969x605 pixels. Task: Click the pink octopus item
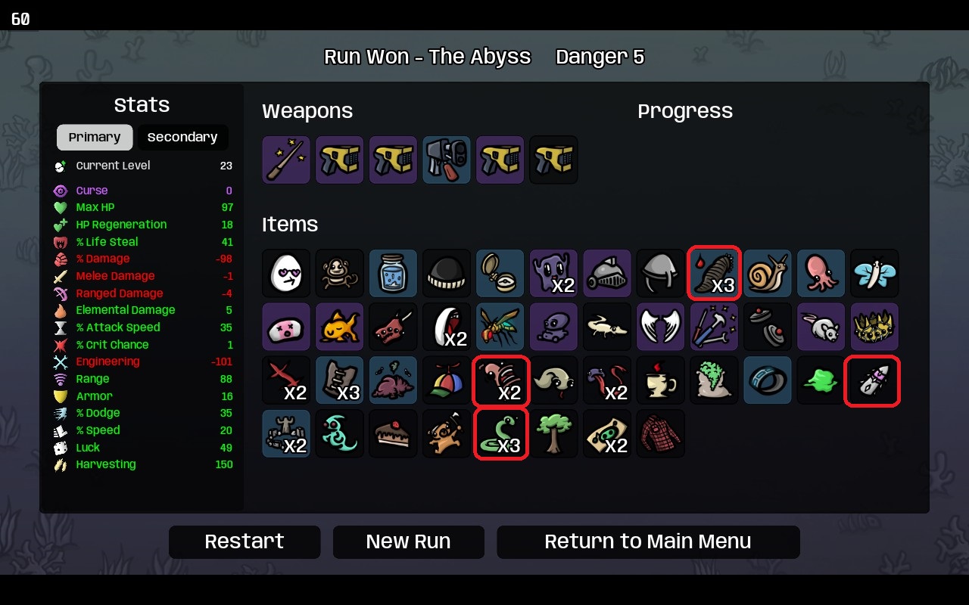(x=821, y=273)
